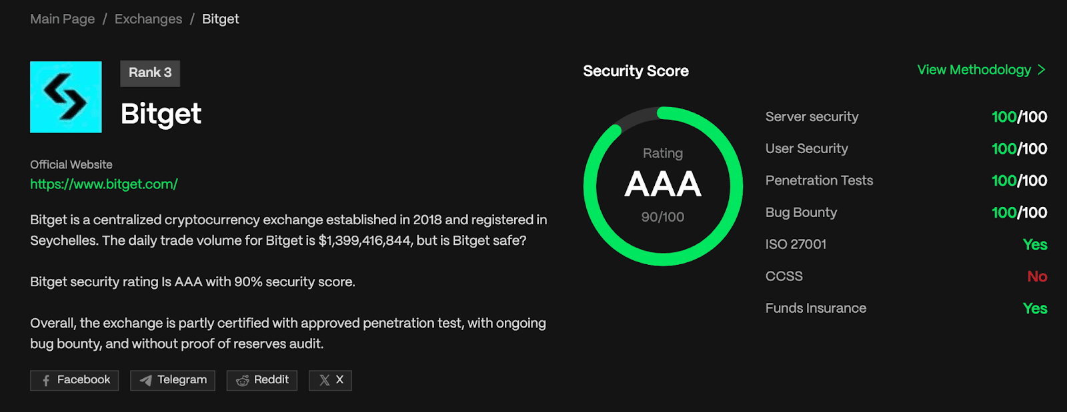Screen dimensions: 1067x412
Task: Click the Penetration Tests 100/100 score
Action: click(x=1019, y=181)
